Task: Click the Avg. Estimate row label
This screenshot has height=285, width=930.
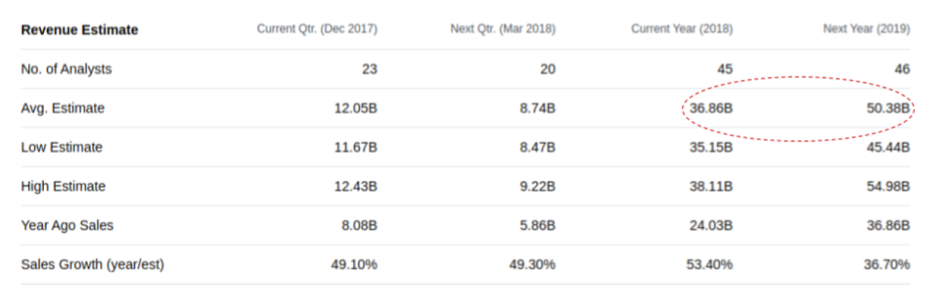Action: pos(63,108)
